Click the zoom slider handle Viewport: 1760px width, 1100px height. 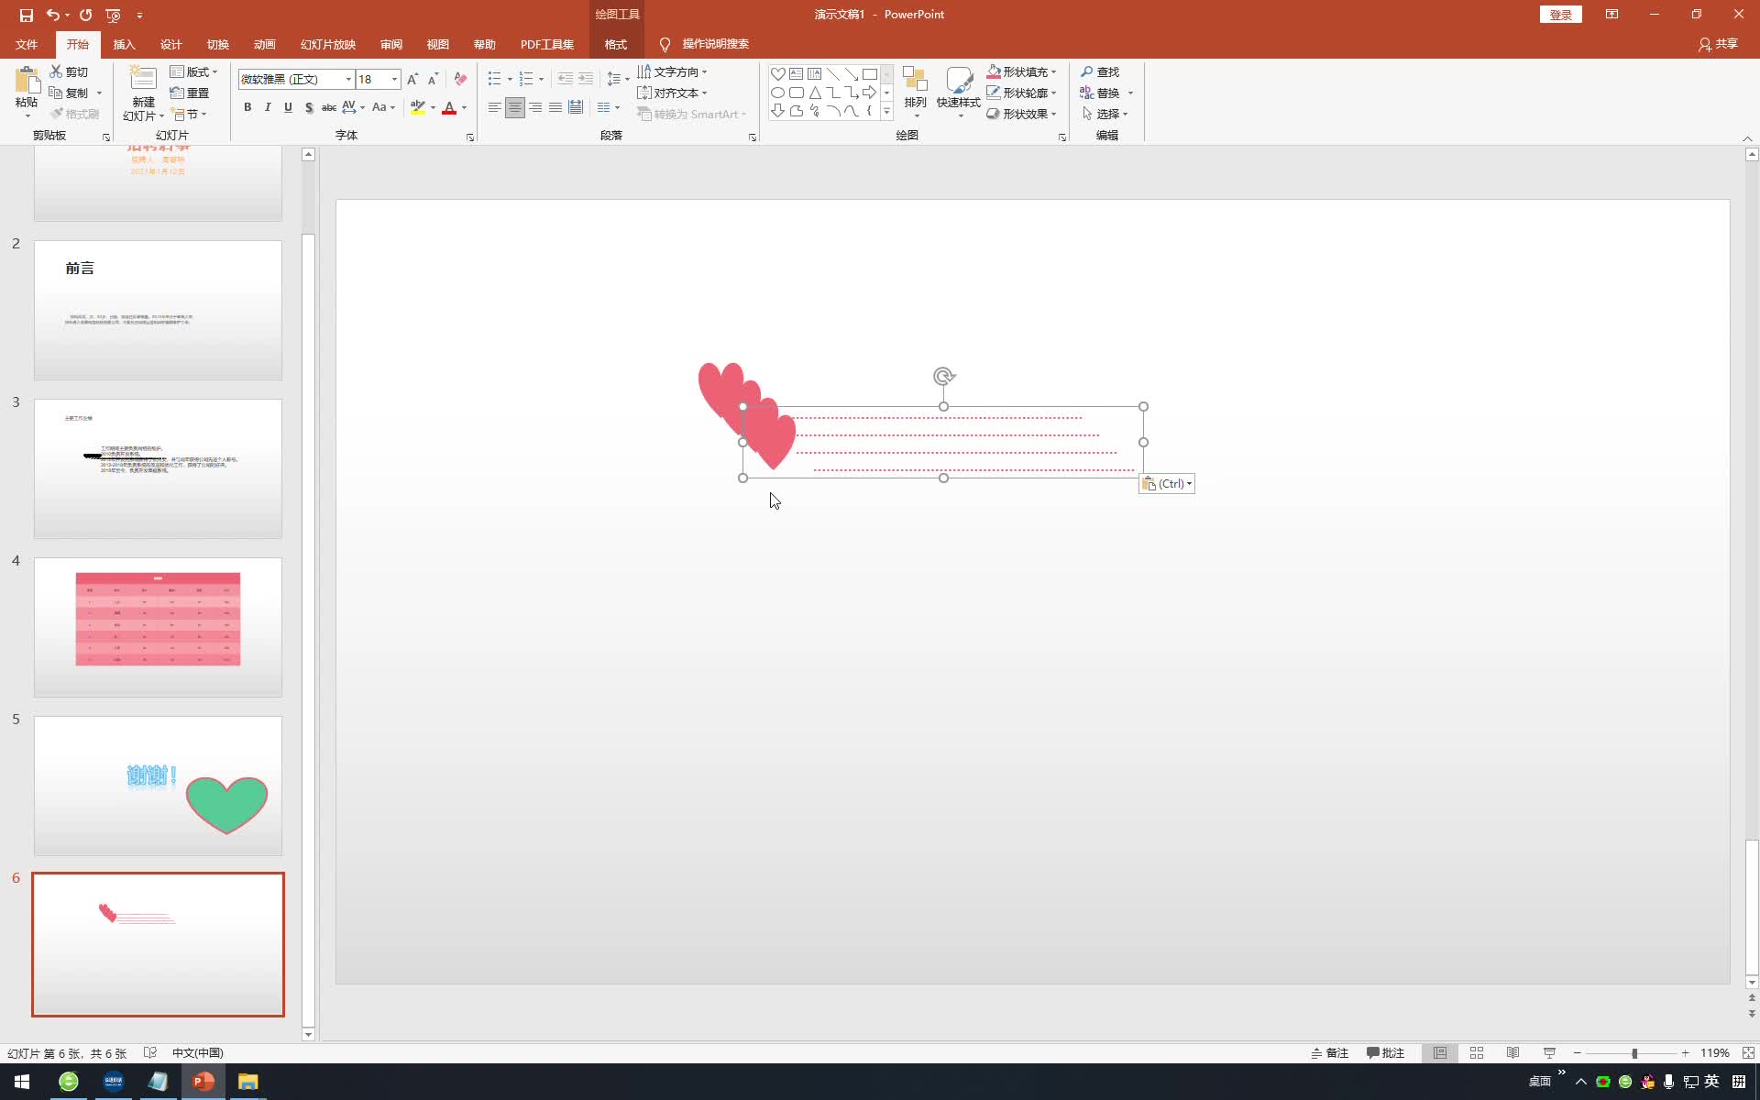pos(1634,1053)
